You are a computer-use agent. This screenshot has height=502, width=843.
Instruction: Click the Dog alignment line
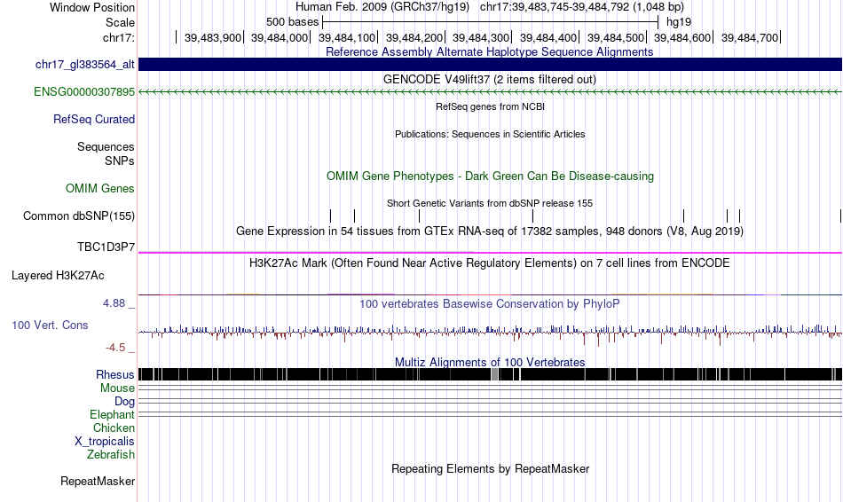pos(491,402)
